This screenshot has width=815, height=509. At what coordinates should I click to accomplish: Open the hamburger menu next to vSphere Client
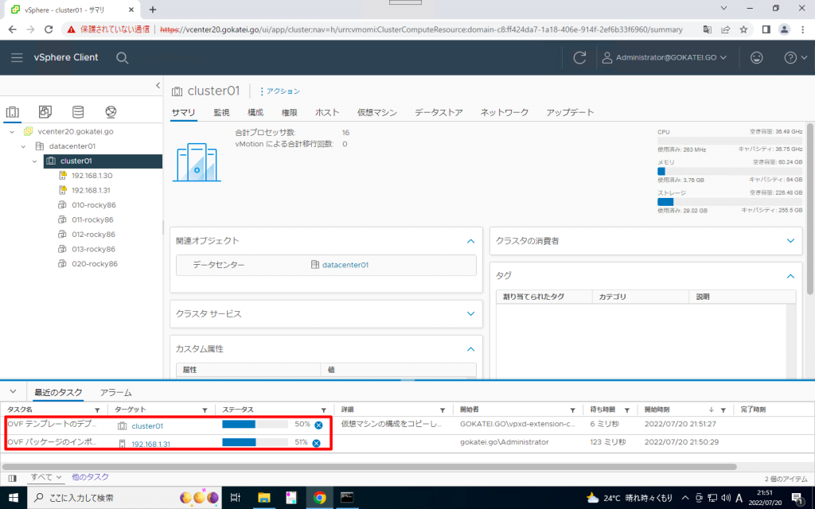17,57
